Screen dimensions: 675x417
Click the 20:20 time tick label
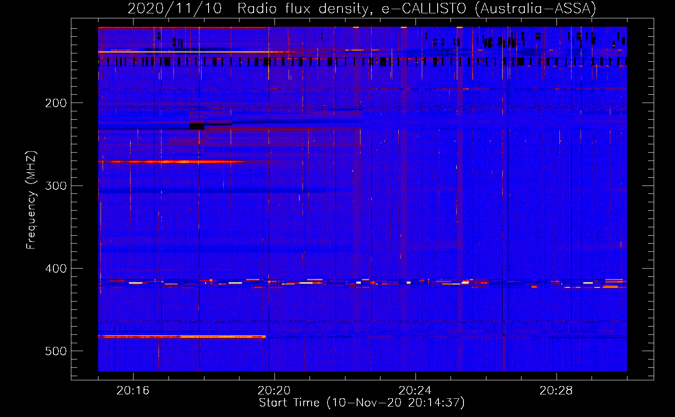[274, 391]
